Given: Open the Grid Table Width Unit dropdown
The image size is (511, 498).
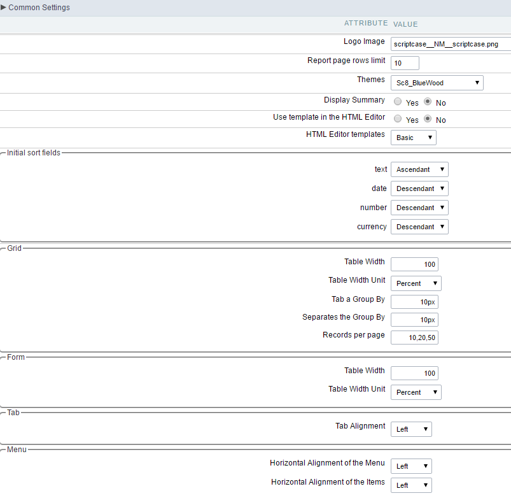Looking at the screenshot, I should tap(416, 283).
